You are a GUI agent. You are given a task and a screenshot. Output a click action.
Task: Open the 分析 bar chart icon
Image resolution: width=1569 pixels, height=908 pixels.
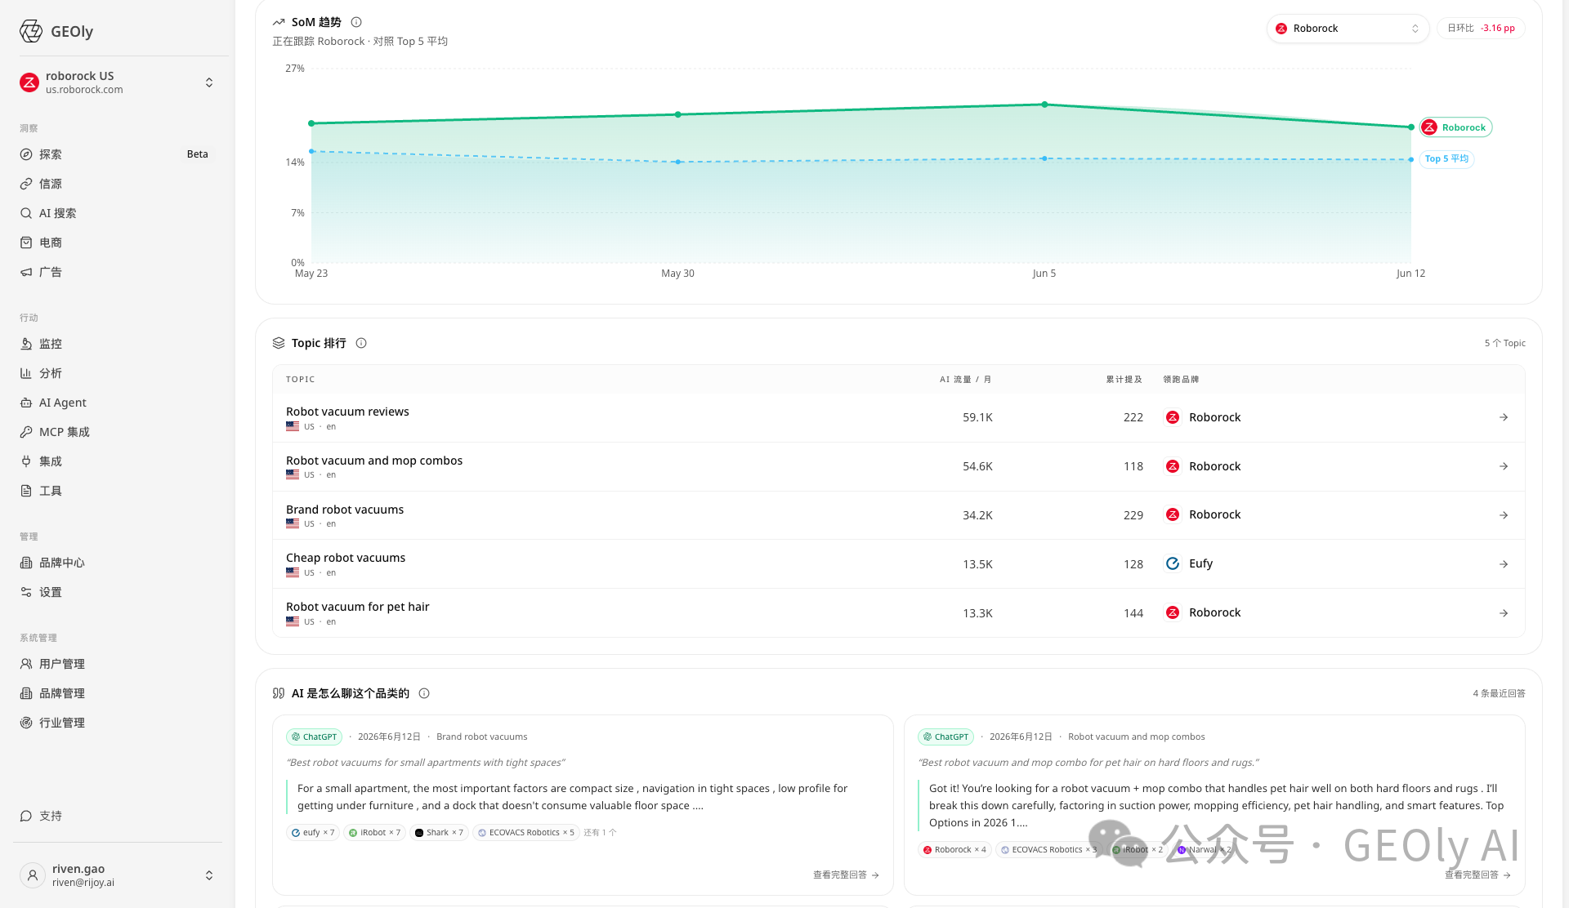coord(26,373)
